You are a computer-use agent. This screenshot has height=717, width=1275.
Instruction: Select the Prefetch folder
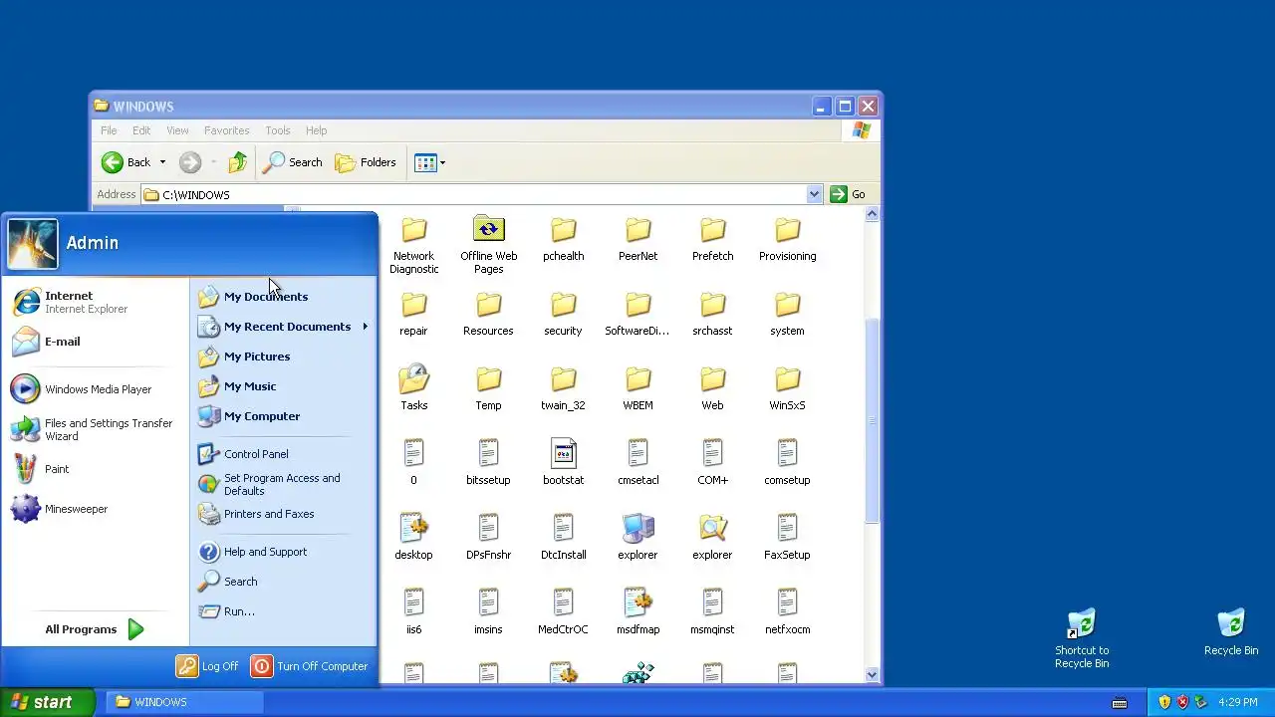(x=712, y=239)
